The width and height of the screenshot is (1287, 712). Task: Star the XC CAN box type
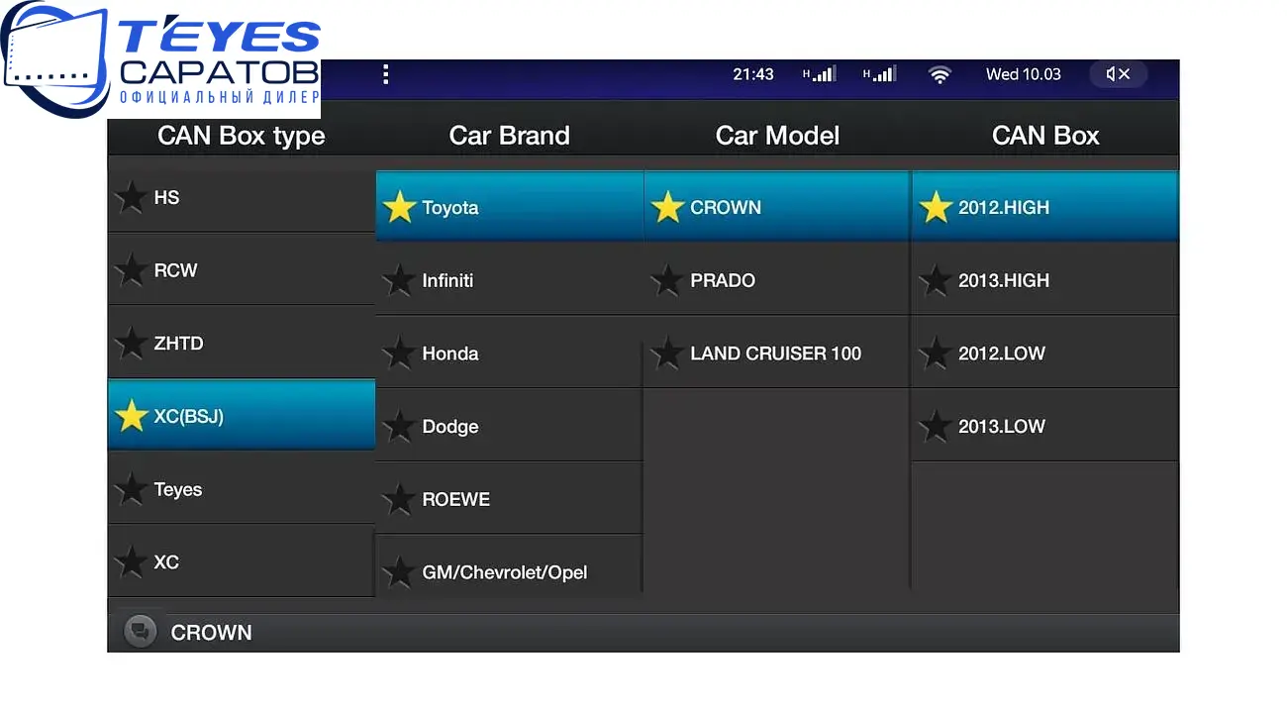[131, 561]
